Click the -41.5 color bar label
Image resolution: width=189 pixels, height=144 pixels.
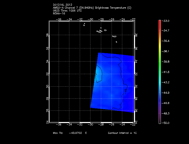pos(166,72)
